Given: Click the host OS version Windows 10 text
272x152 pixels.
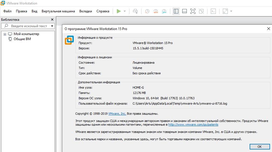Looking at the screenshot, I should (x=164, y=98).
